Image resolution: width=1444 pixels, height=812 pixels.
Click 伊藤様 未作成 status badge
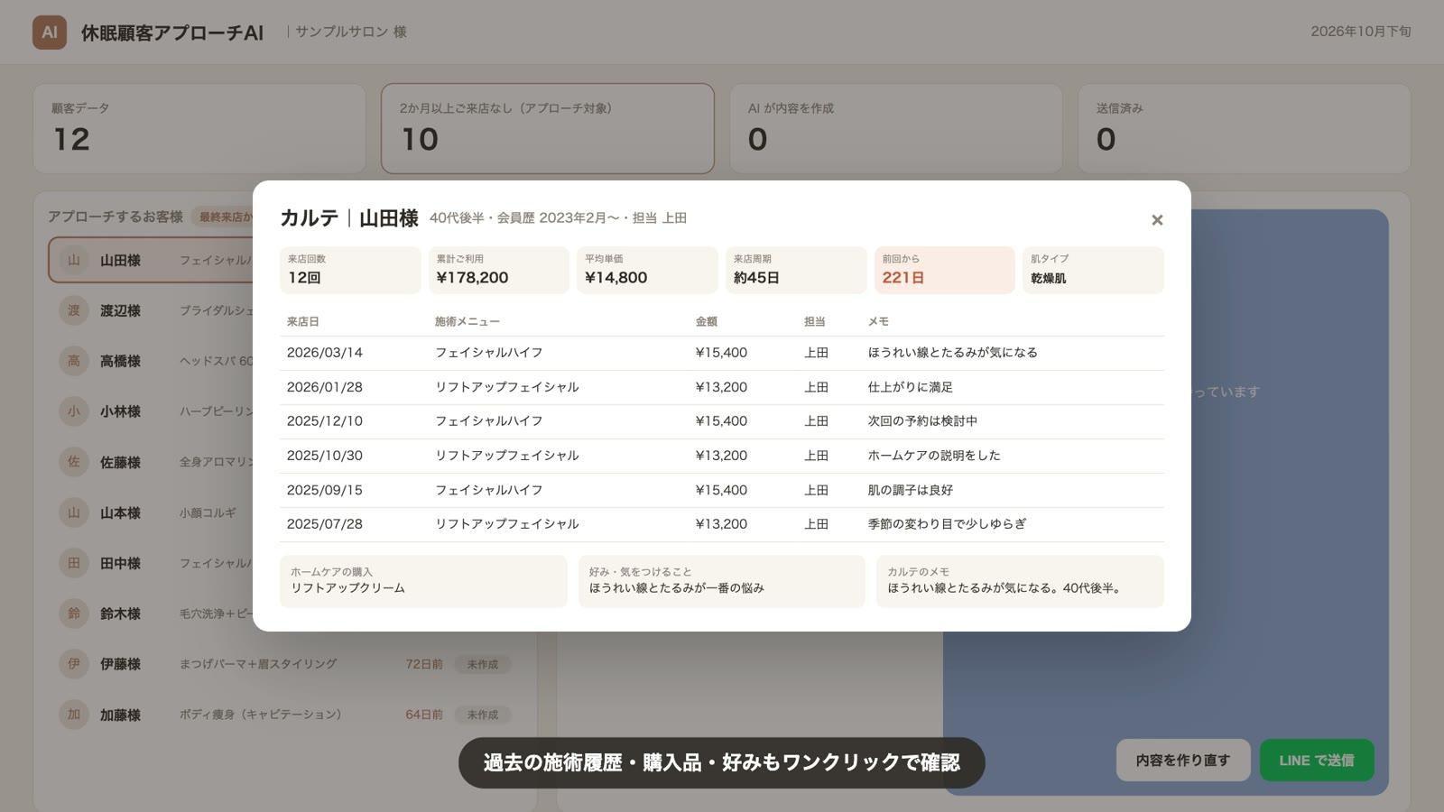(x=483, y=664)
